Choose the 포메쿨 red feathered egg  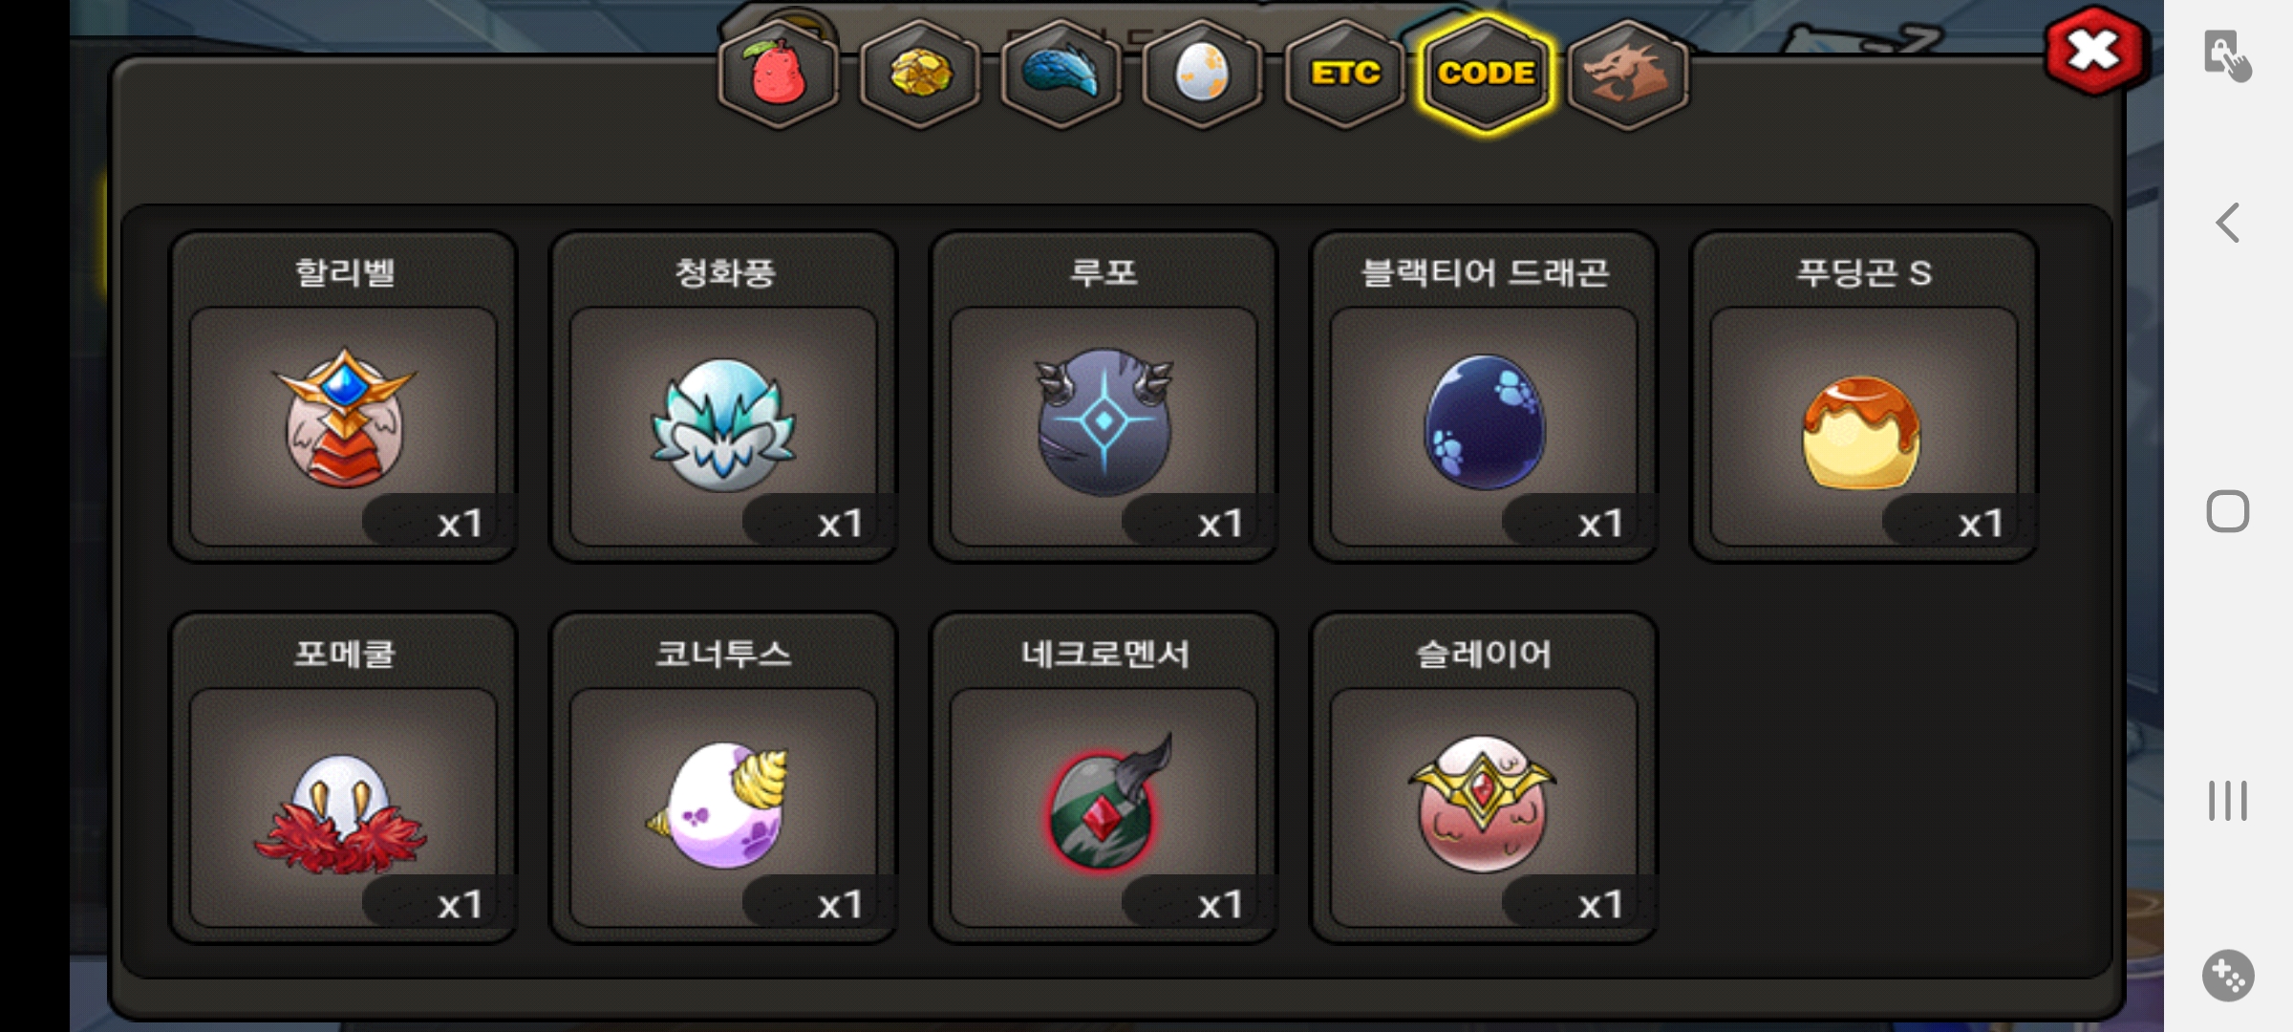(x=343, y=778)
